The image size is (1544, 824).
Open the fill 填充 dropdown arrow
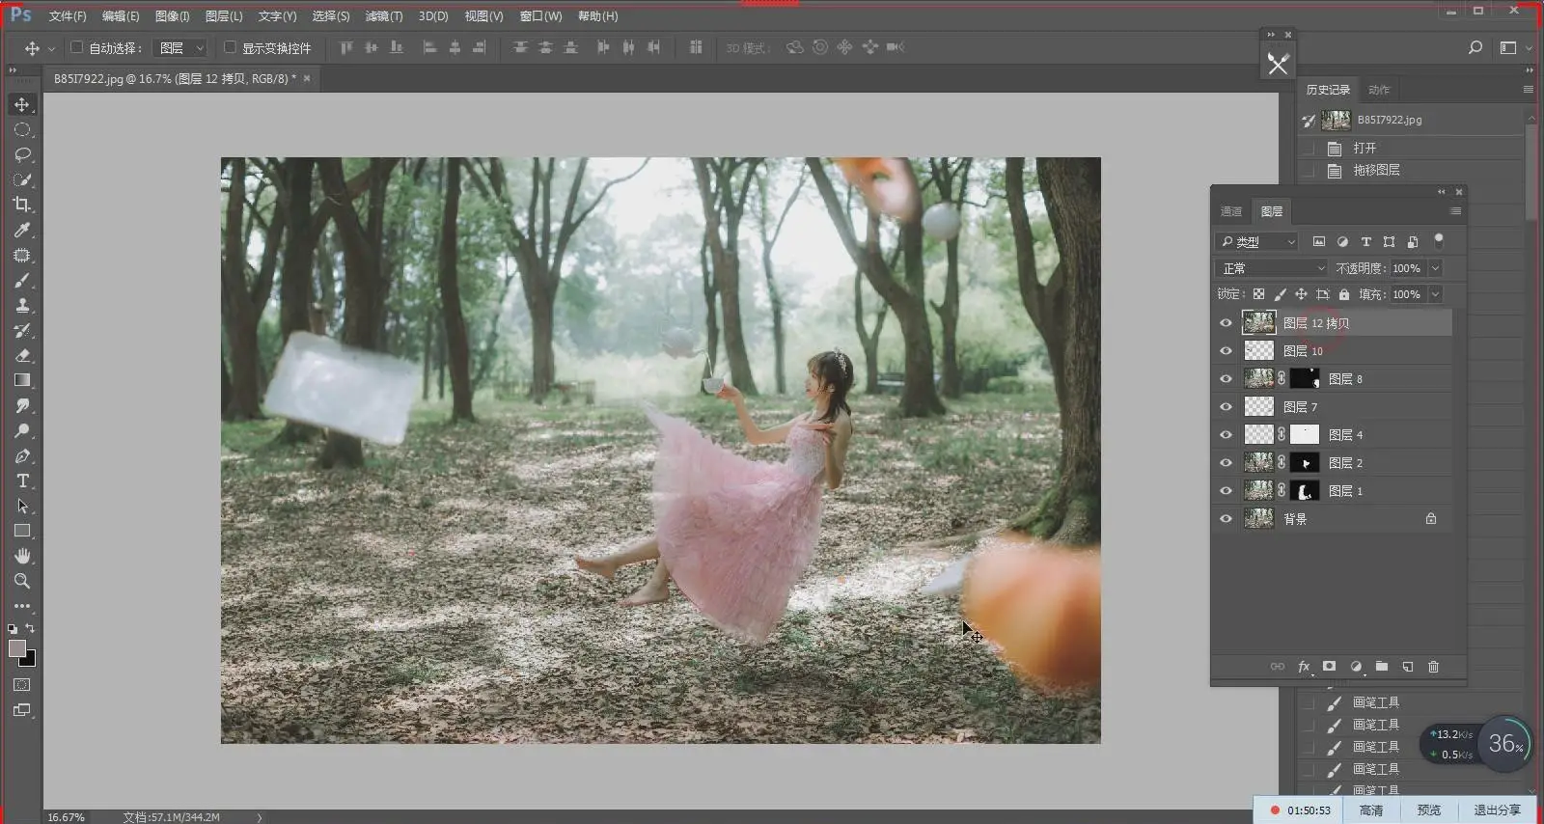tap(1436, 294)
